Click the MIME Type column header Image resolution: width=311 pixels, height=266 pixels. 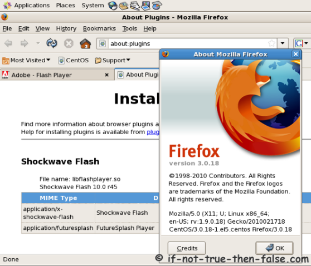(x=59, y=198)
